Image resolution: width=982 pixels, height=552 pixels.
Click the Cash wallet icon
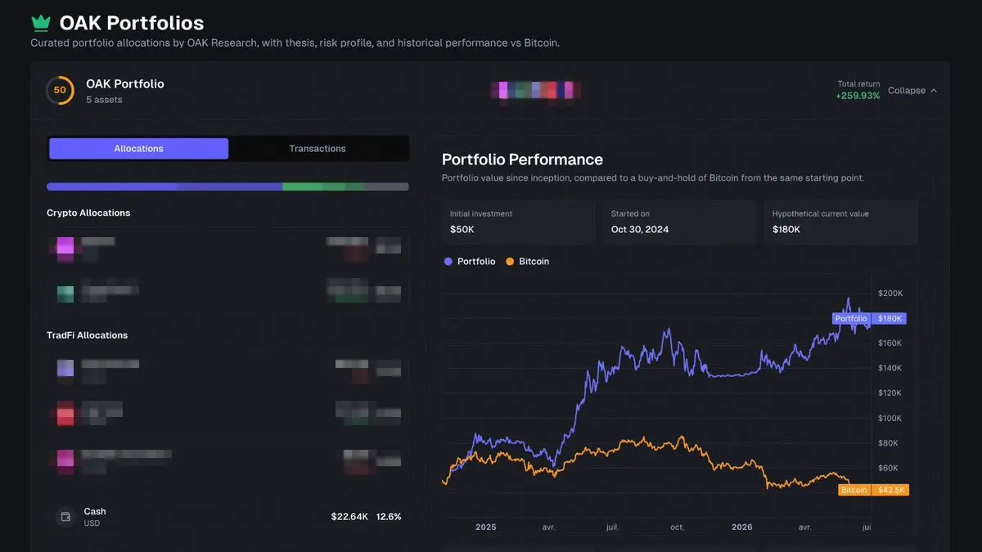pos(65,517)
